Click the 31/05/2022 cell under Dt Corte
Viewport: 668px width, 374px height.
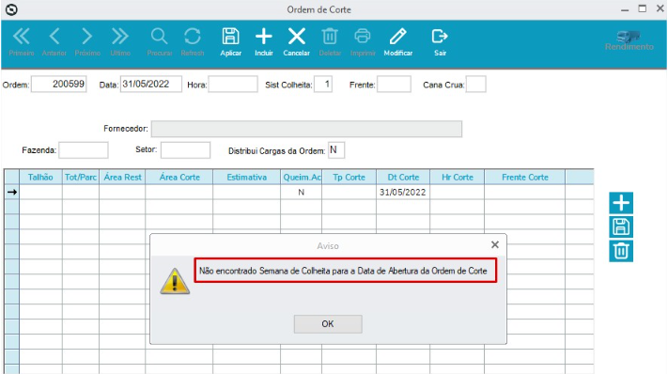click(x=403, y=192)
